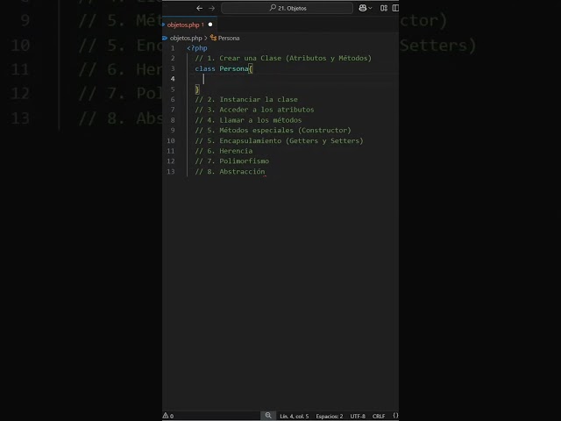This screenshot has width=561, height=421.
Task: Click comment 'Encapsulamiento (Getters y Setters)'
Action: tap(291, 140)
